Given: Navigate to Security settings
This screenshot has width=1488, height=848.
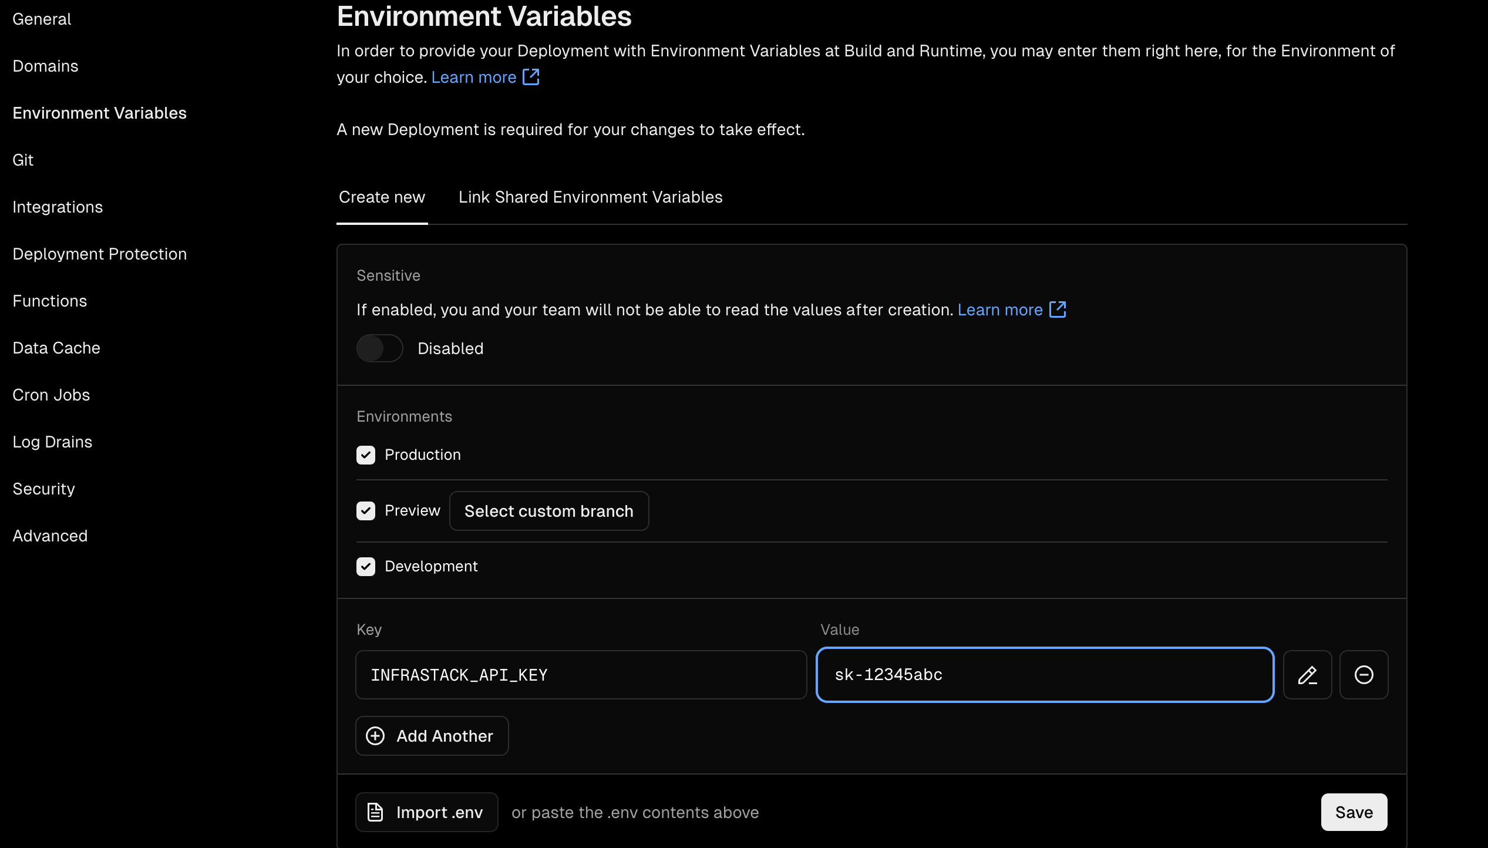Looking at the screenshot, I should pos(43,489).
